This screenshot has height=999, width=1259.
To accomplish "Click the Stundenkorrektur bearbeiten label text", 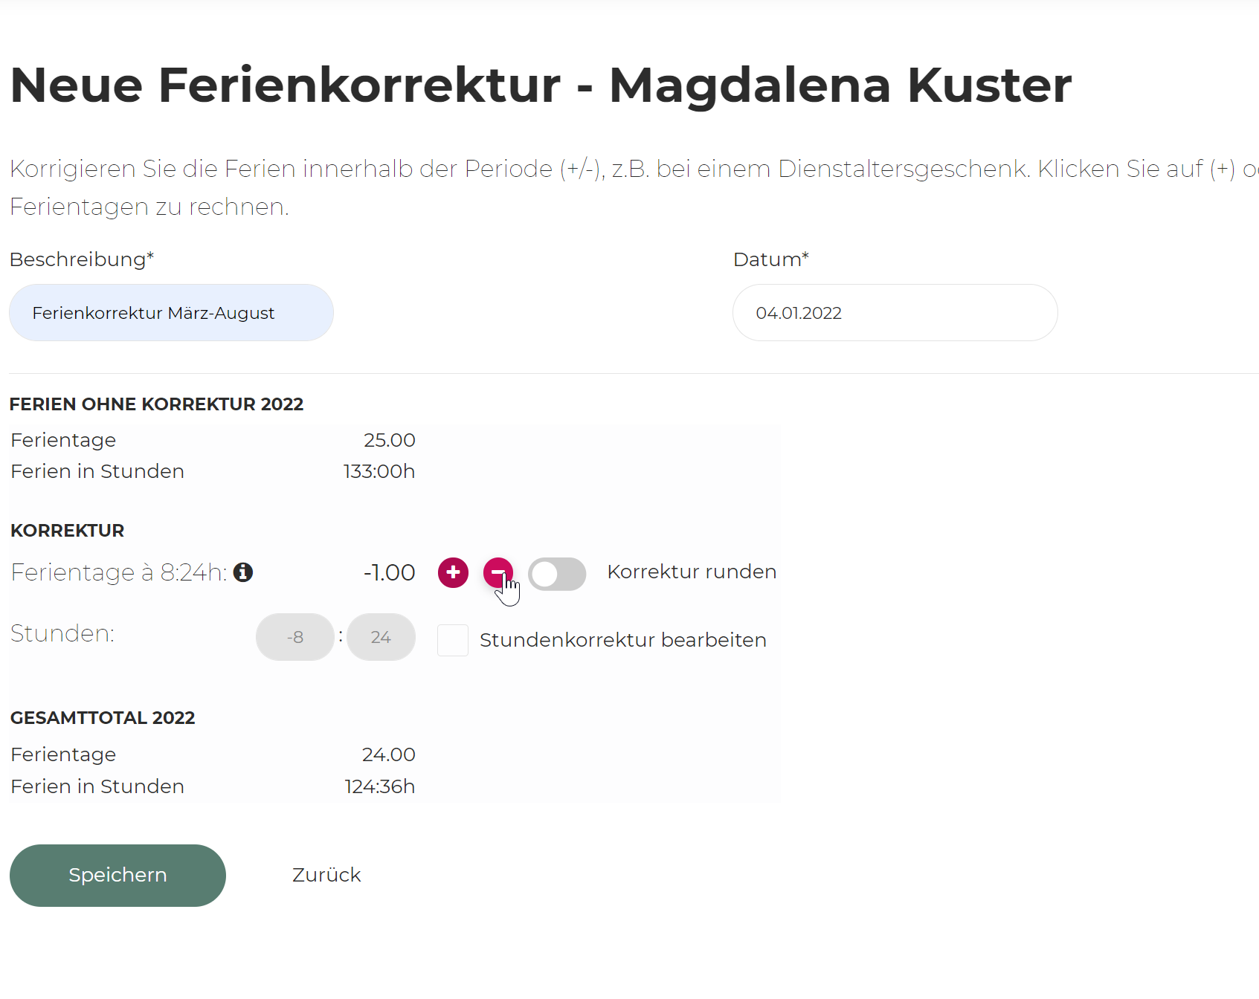I will [622, 640].
